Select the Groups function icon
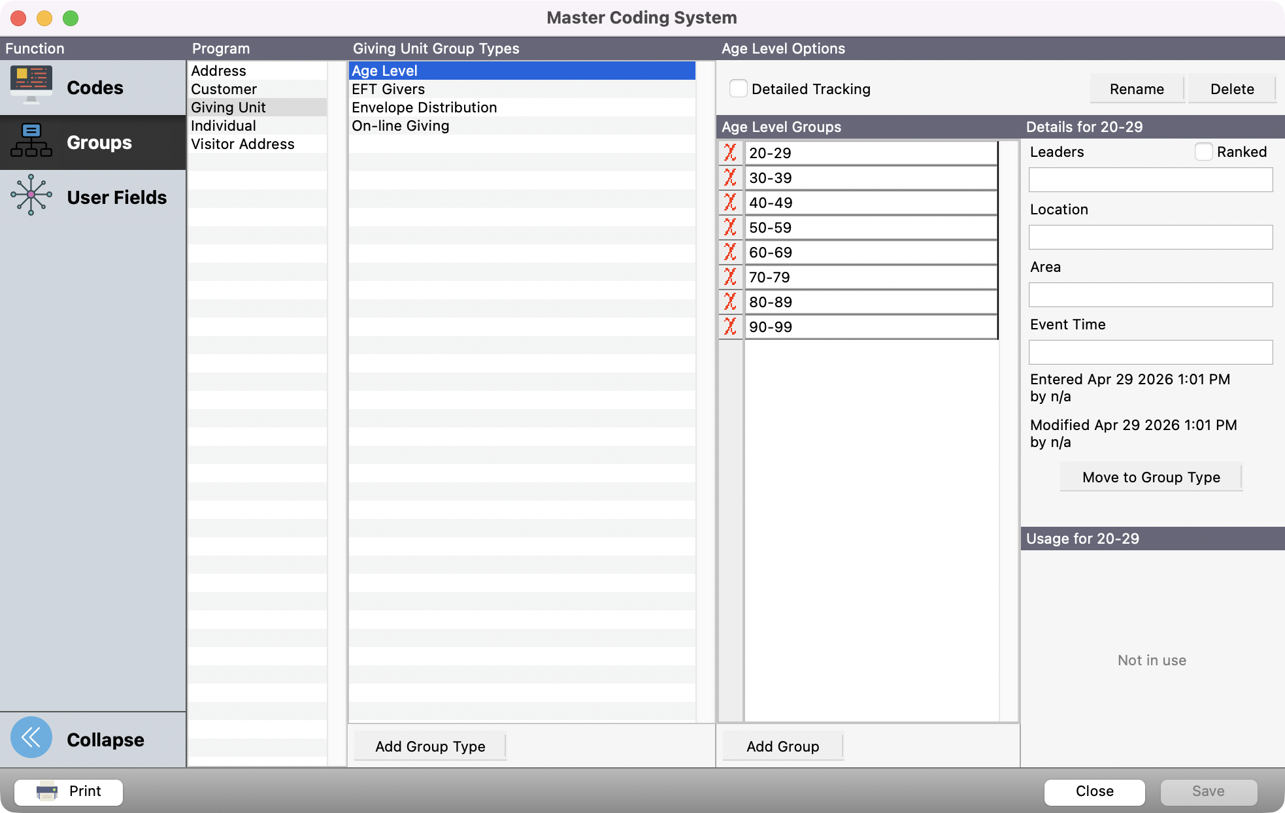This screenshot has width=1285, height=813. point(31,141)
